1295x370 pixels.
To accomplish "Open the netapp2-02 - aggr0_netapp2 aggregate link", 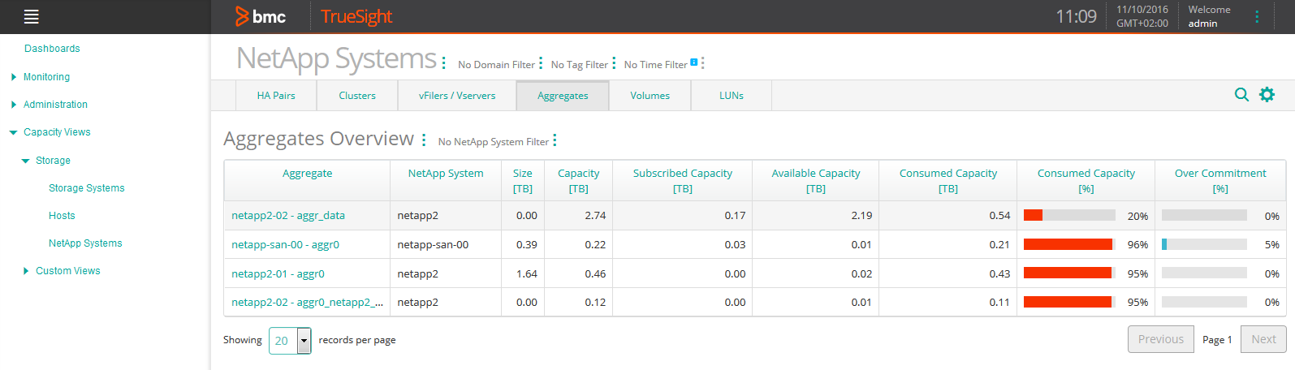I will point(308,303).
